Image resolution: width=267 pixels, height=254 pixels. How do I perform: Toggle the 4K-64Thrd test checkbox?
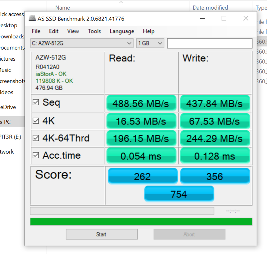(x=36, y=138)
